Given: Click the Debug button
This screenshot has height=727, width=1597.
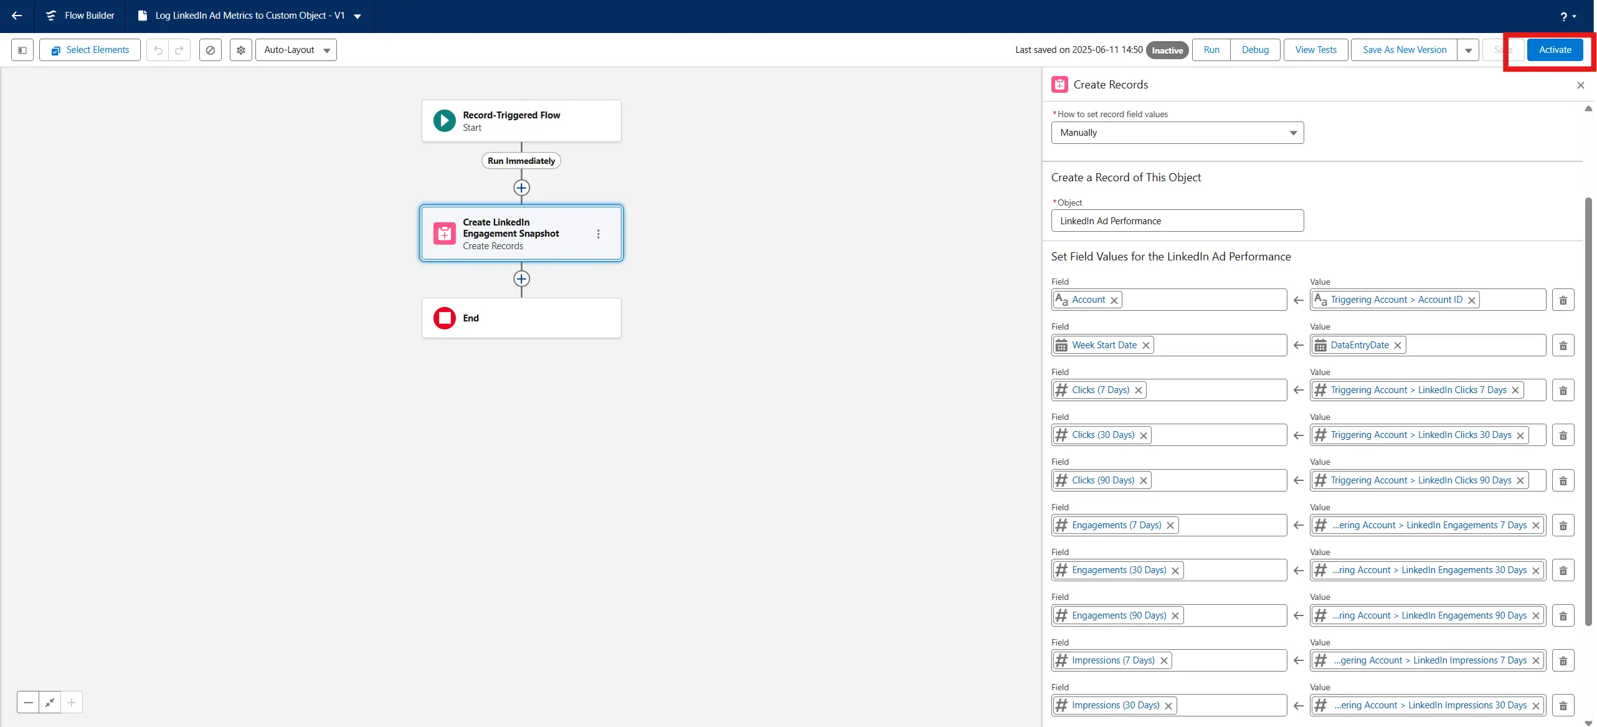Looking at the screenshot, I should [x=1254, y=50].
